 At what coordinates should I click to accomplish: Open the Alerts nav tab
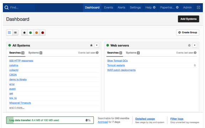121,7
